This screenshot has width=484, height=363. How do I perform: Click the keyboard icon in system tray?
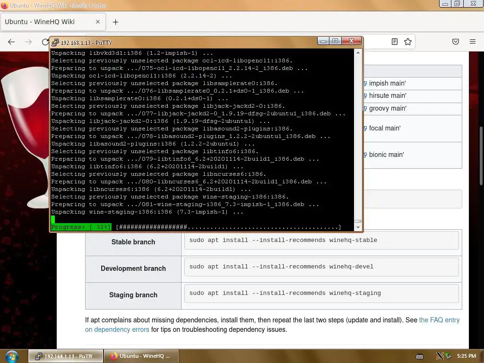click(x=420, y=356)
